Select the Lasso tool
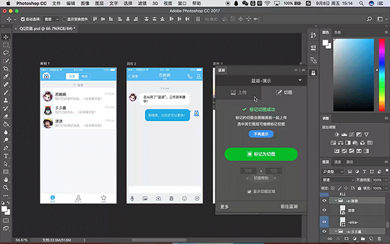The height and width of the screenshot is (244, 390). [6, 53]
